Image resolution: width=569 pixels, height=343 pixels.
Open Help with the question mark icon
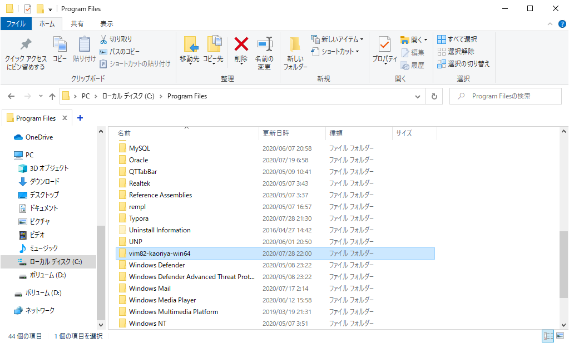click(562, 24)
